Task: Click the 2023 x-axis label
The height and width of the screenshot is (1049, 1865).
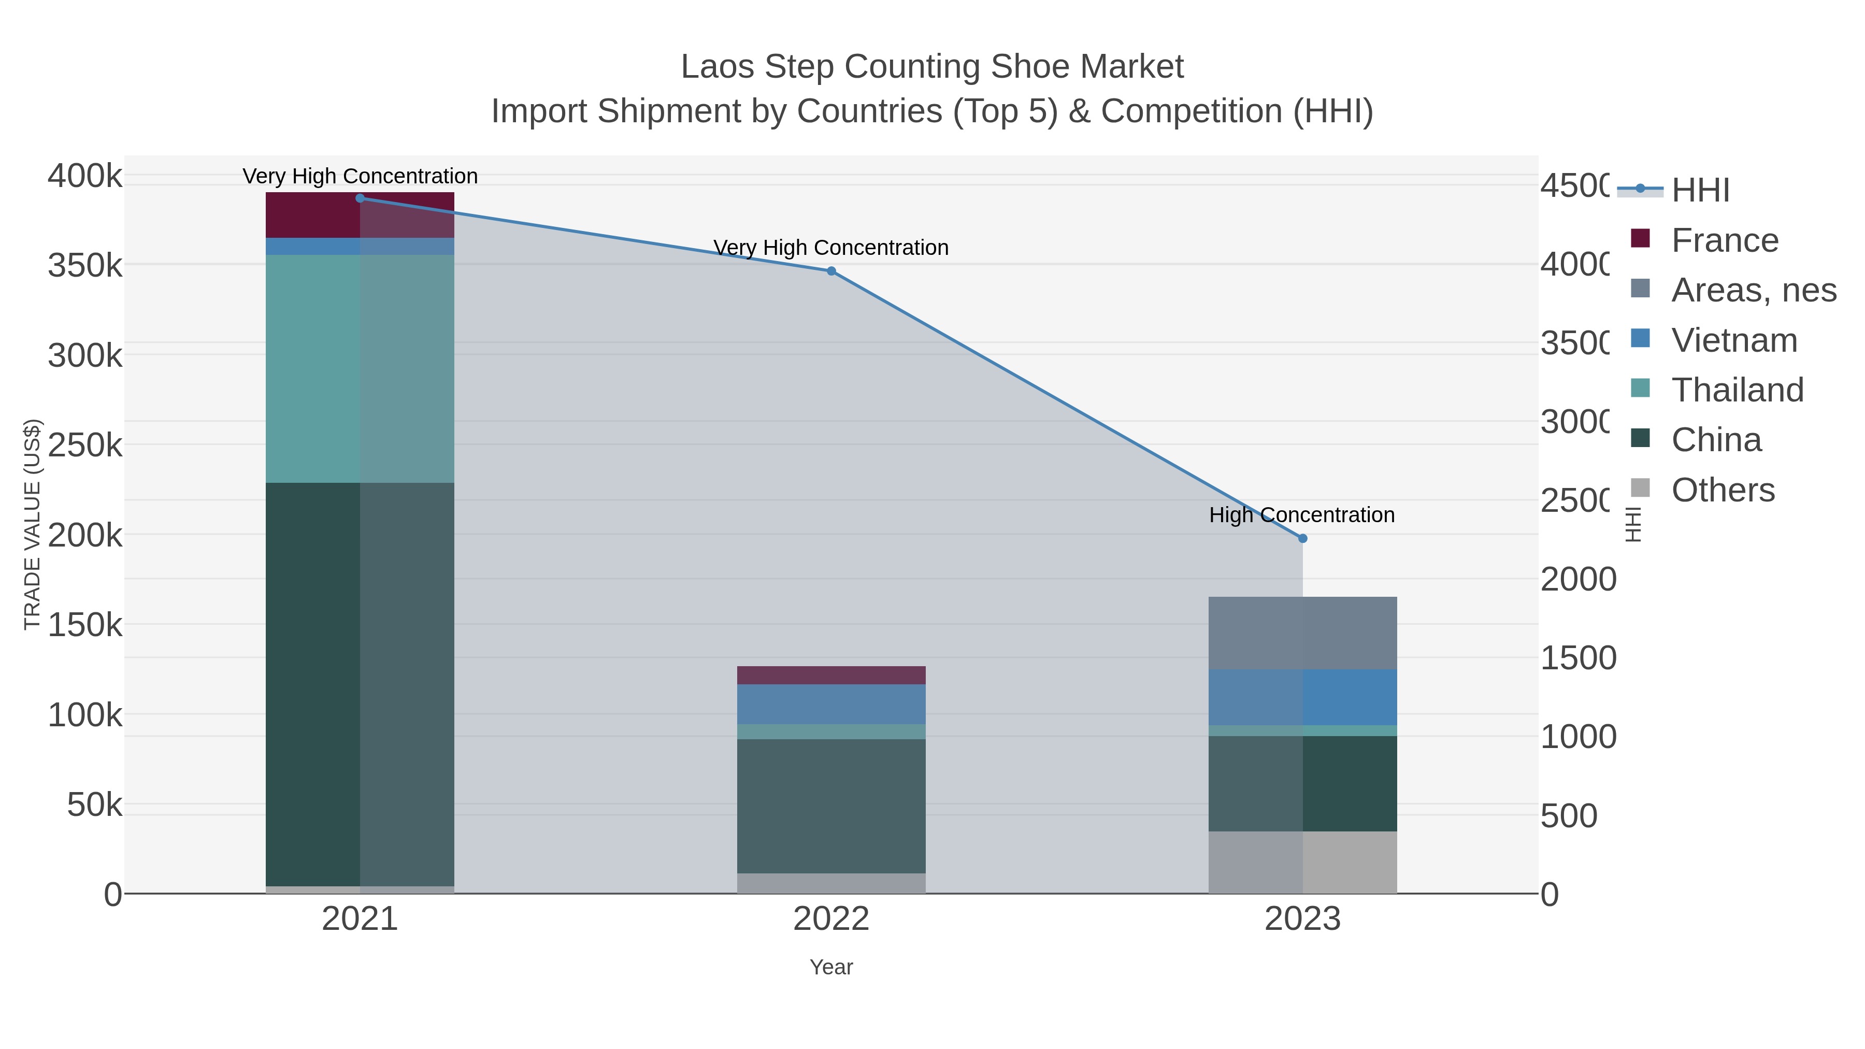Action: [x=1302, y=919]
